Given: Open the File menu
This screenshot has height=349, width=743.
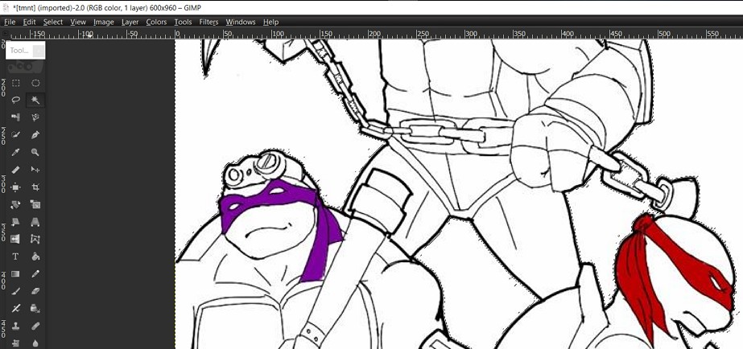Looking at the screenshot, I should [10, 22].
